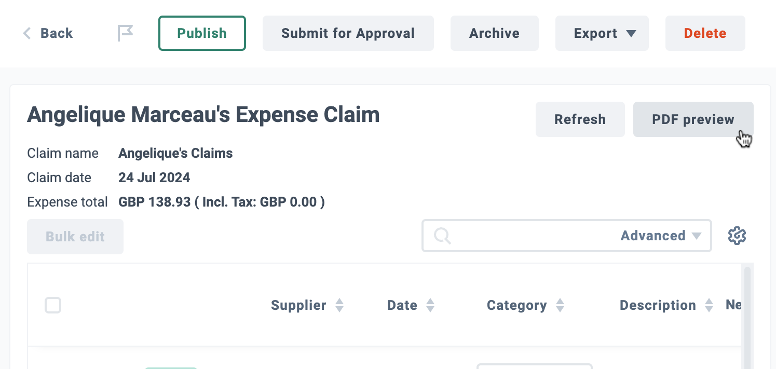The width and height of the screenshot is (776, 369).
Task: Sort by Date column arrows
Action: (430, 305)
